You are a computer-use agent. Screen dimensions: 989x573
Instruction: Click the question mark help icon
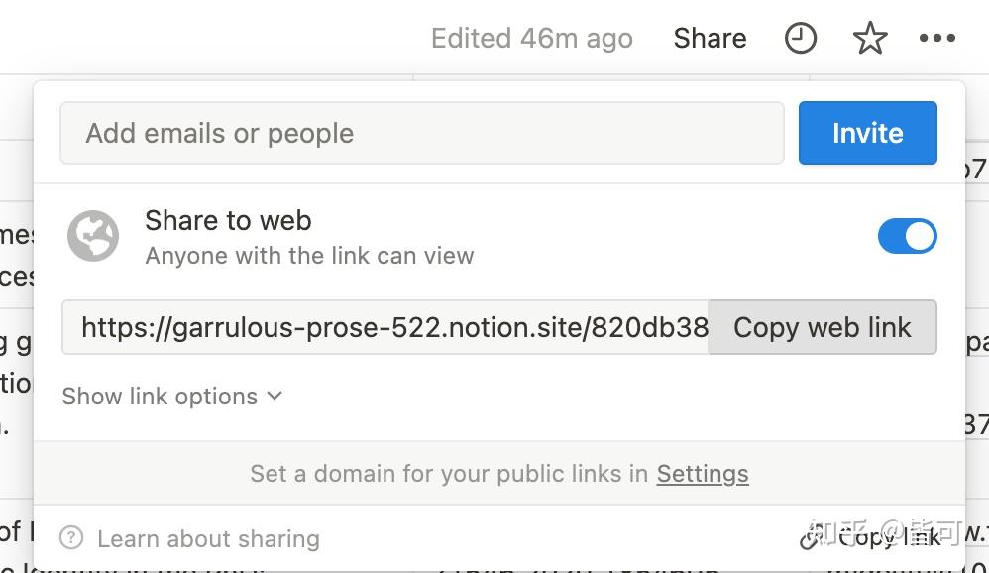coord(71,537)
